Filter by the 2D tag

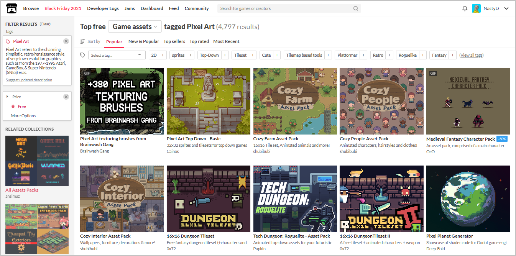click(x=154, y=55)
